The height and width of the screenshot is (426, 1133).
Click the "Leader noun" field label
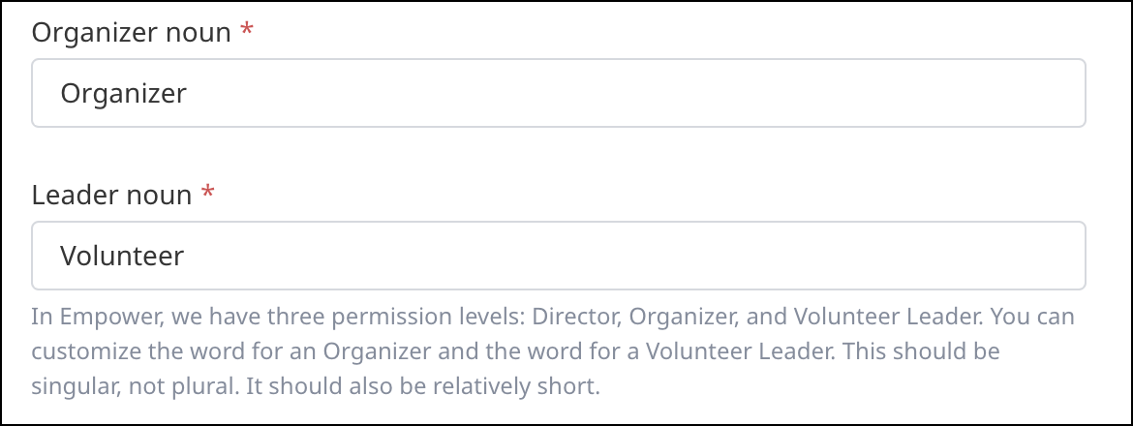(111, 196)
